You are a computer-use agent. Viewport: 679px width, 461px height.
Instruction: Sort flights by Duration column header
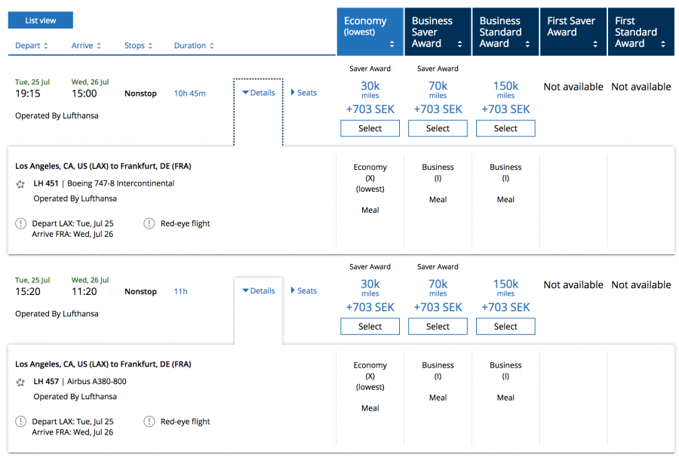point(194,46)
